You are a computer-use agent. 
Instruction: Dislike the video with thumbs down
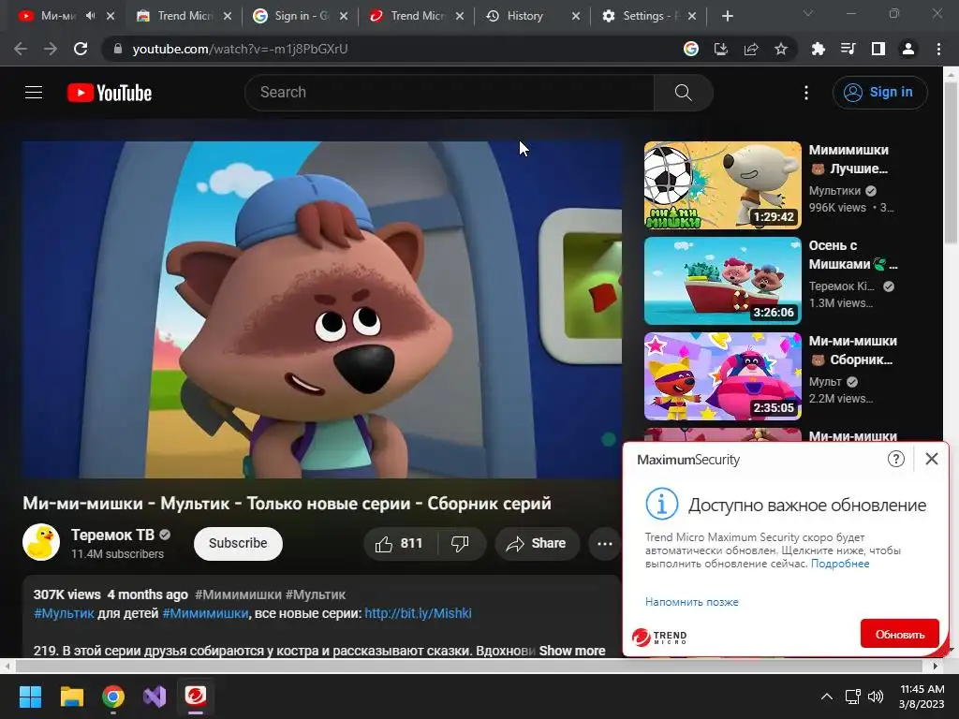460,544
